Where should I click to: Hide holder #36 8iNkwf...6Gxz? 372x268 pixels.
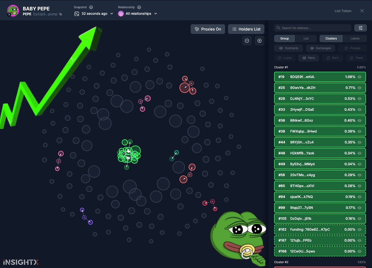[x=360, y=120]
